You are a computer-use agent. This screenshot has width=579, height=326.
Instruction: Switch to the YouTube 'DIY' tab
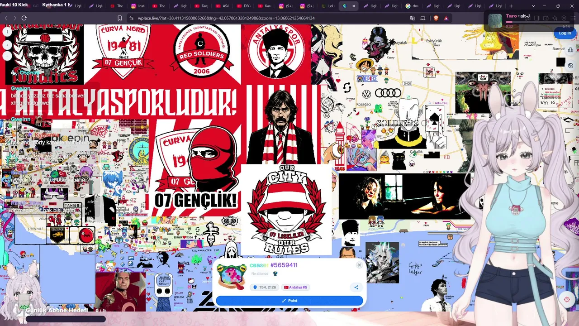[243, 6]
